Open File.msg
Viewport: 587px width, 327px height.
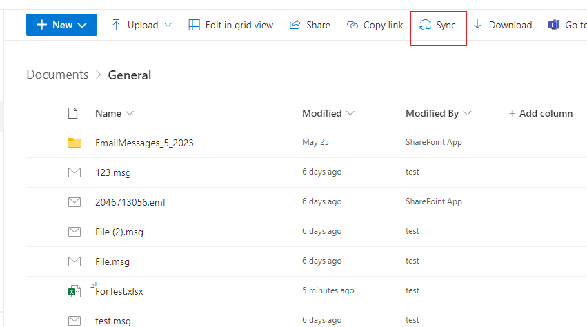click(112, 261)
